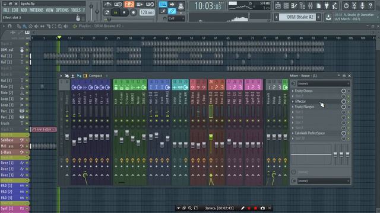Open the OPTIONS menu

click(62, 10)
